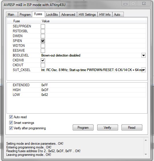Select the DWEN fuse label
The width and height of the screenshot is (154, 161).
pos(18,36)
